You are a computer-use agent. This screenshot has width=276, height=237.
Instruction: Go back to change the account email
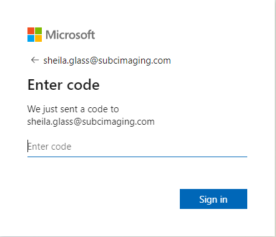(x=35, y=60)
